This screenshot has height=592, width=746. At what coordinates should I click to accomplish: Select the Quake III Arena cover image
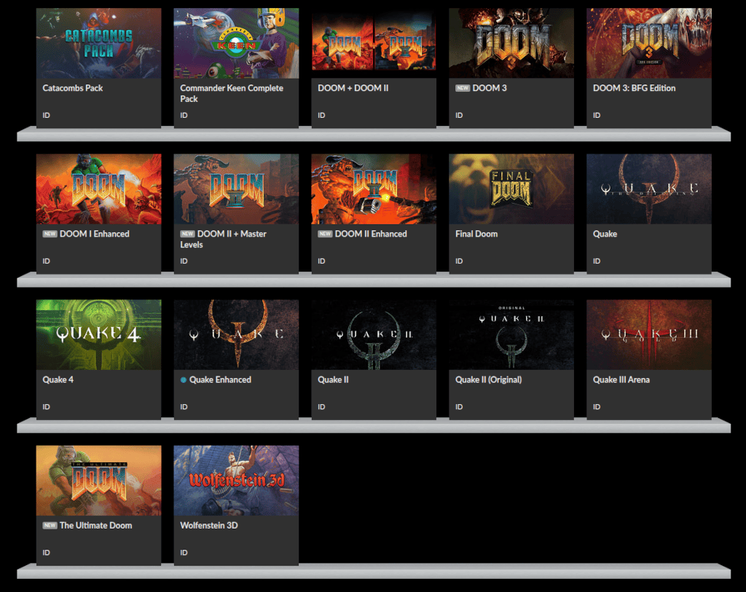tap(649, 335)
